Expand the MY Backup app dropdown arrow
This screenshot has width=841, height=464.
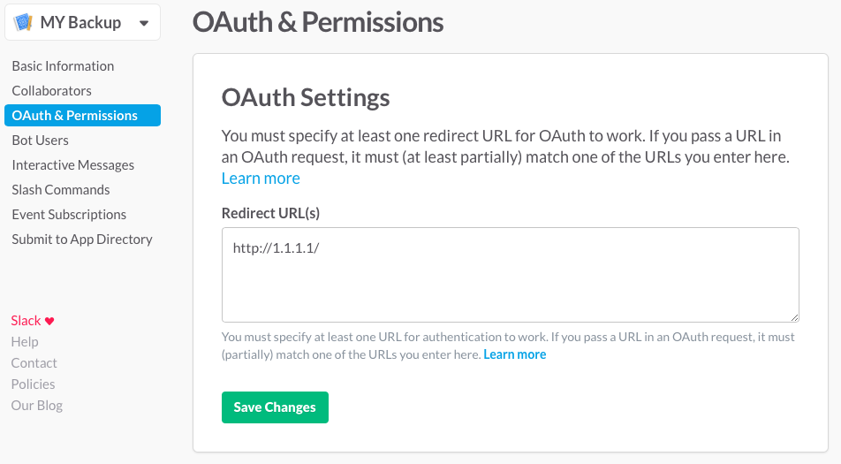point(144,24)
